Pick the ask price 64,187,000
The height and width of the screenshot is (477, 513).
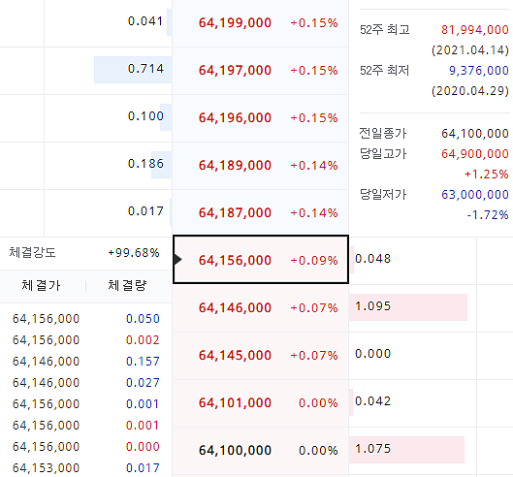pos(261,212)
